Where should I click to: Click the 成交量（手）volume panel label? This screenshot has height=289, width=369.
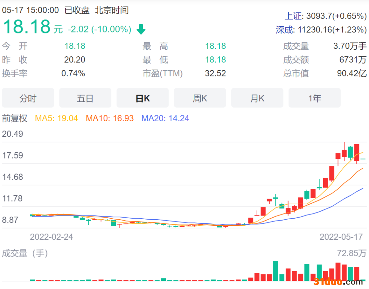[25, 253]
